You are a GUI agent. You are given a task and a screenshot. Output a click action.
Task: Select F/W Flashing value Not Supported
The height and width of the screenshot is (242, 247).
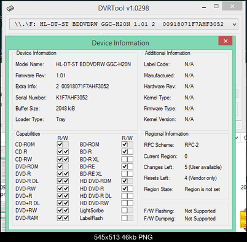pos(200,211)
